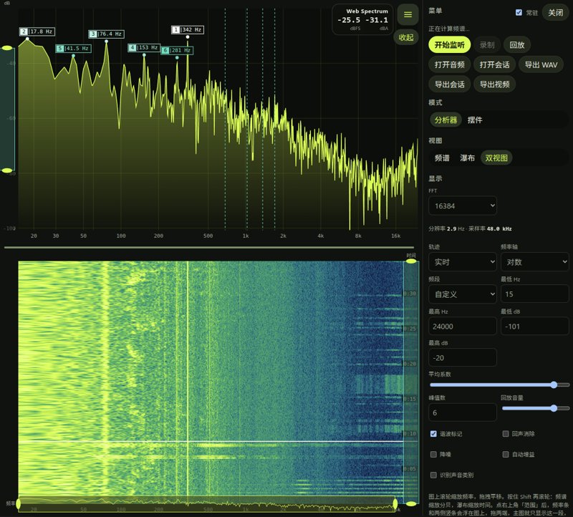Click the left frequency range handle below the waterfall
The width and height of the screenshot is (573, 517).
(x=19, y=504)
